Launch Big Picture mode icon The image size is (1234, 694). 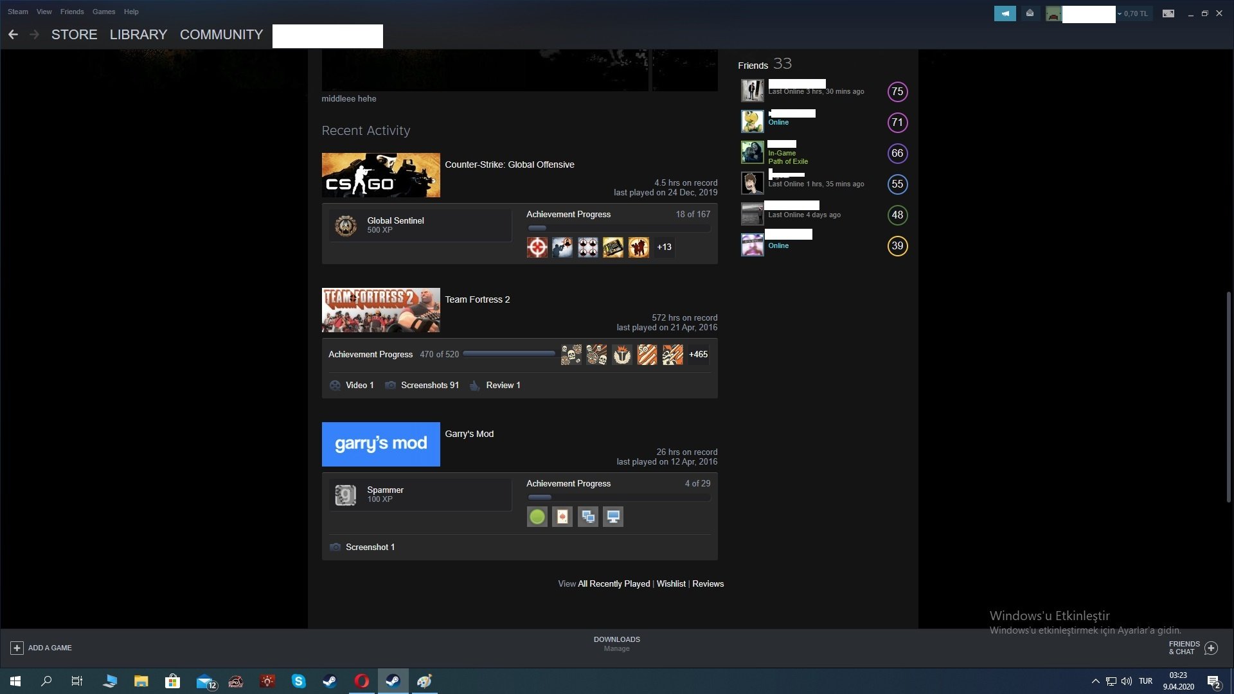(x=1168, y=13)
